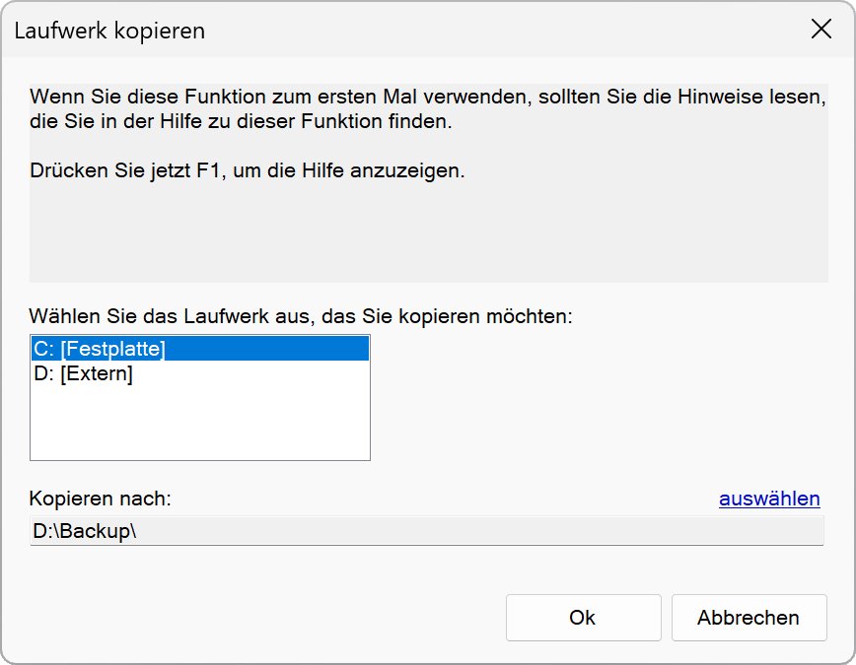Close the Laufwerk kopieren dialog

820,30
